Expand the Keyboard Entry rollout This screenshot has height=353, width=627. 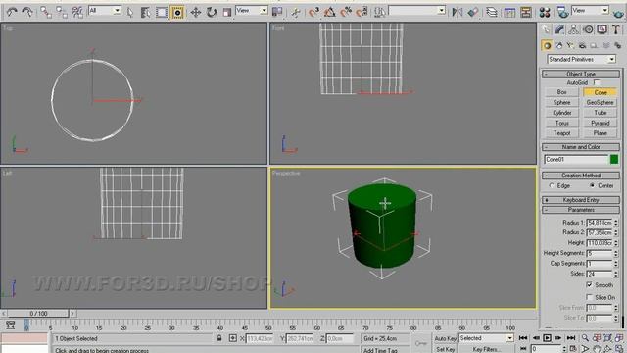click(x=581, y=200)
